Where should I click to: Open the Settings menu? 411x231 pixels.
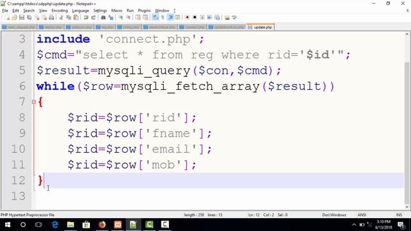click(100, 10)
